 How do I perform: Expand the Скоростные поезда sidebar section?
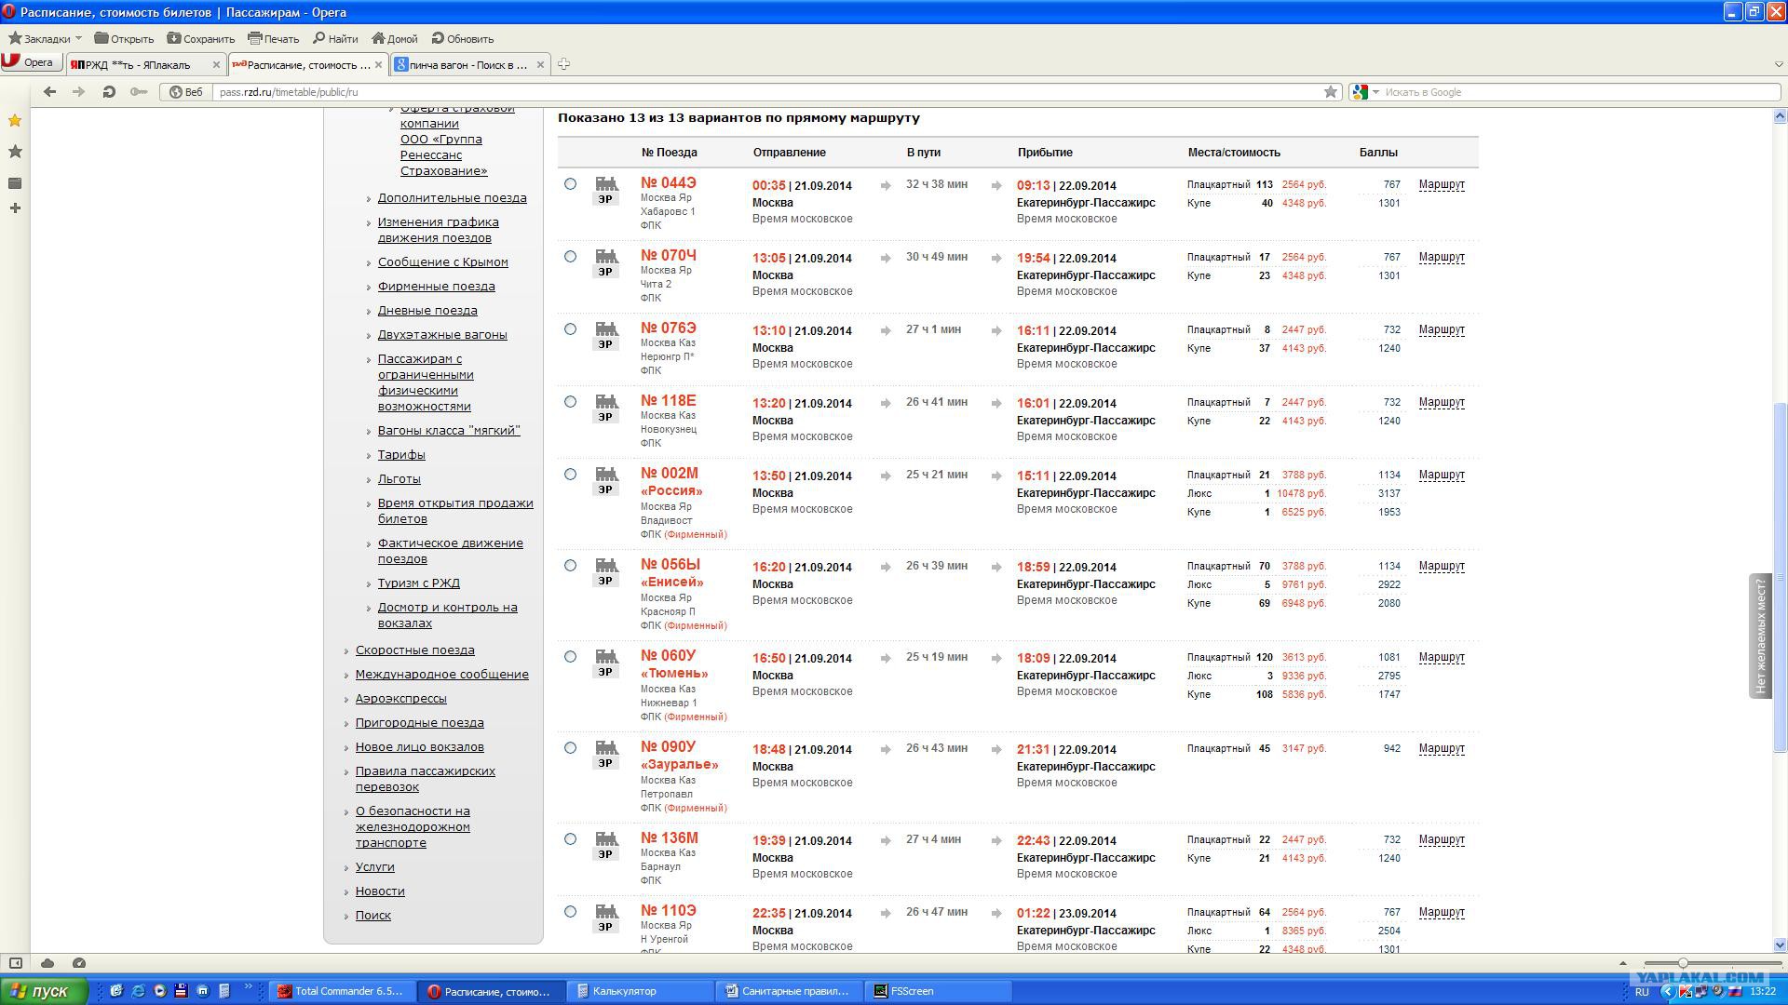tap(414, 650)
